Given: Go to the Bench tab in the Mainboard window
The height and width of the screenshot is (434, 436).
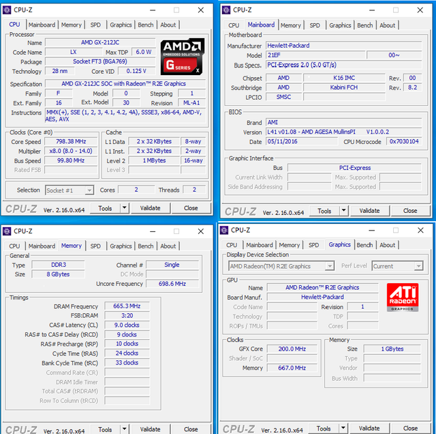Looking at the screenshot, I should point(365,25).
